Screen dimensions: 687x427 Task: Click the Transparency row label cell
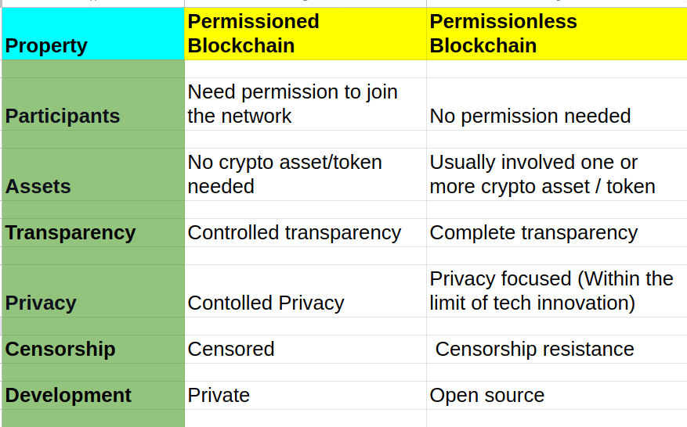(x=93, y=233)
